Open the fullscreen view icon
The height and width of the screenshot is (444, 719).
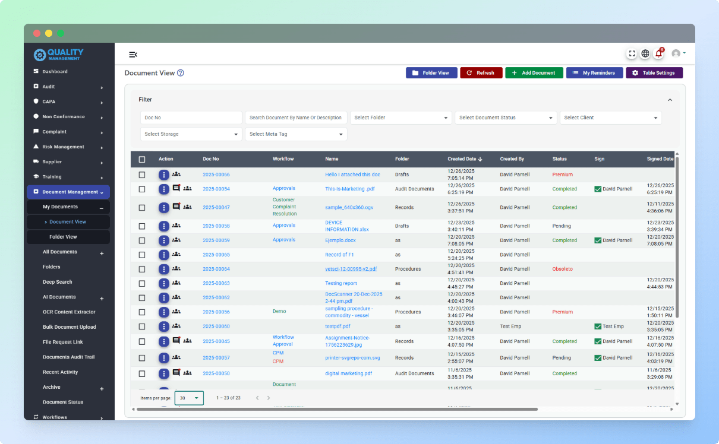pyautogui.click(x=632, y=53)
